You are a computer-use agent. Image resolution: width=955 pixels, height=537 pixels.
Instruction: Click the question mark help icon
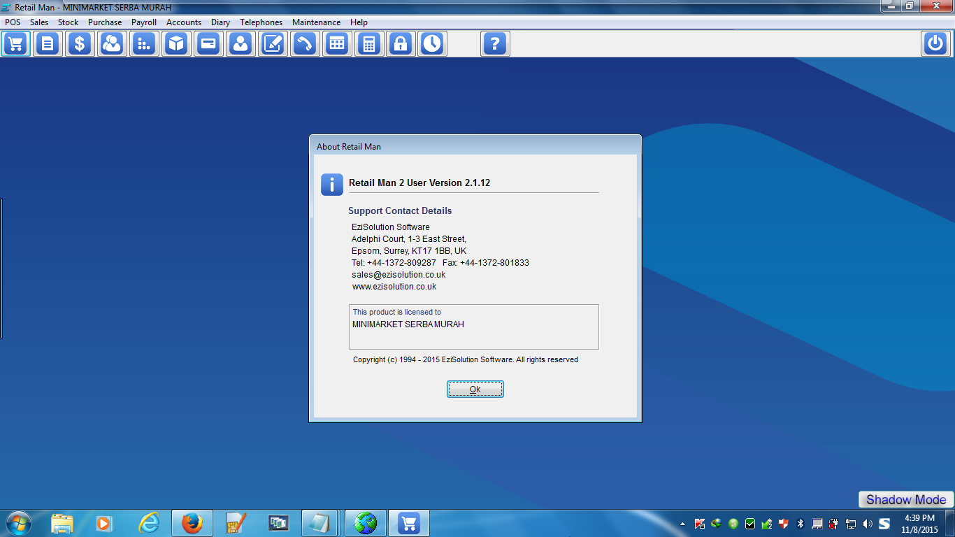coord(495,43)
